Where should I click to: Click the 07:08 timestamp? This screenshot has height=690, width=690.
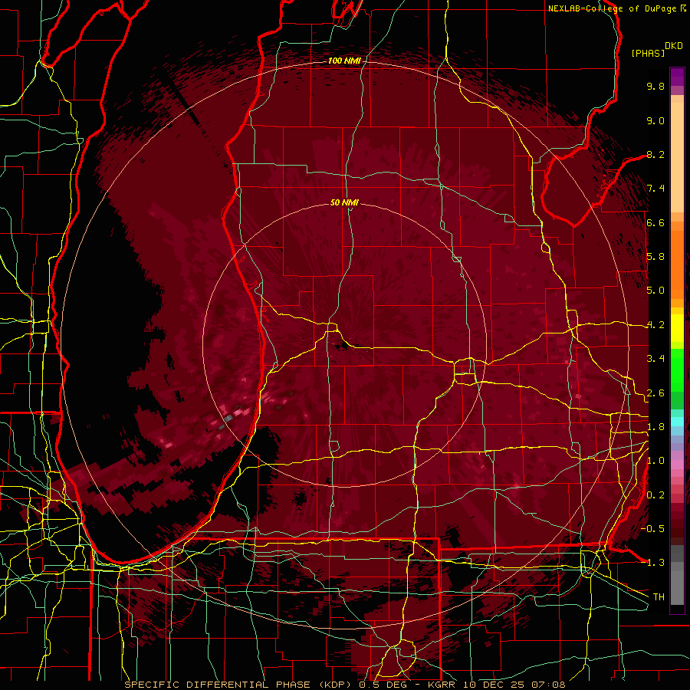coord(548,685)
